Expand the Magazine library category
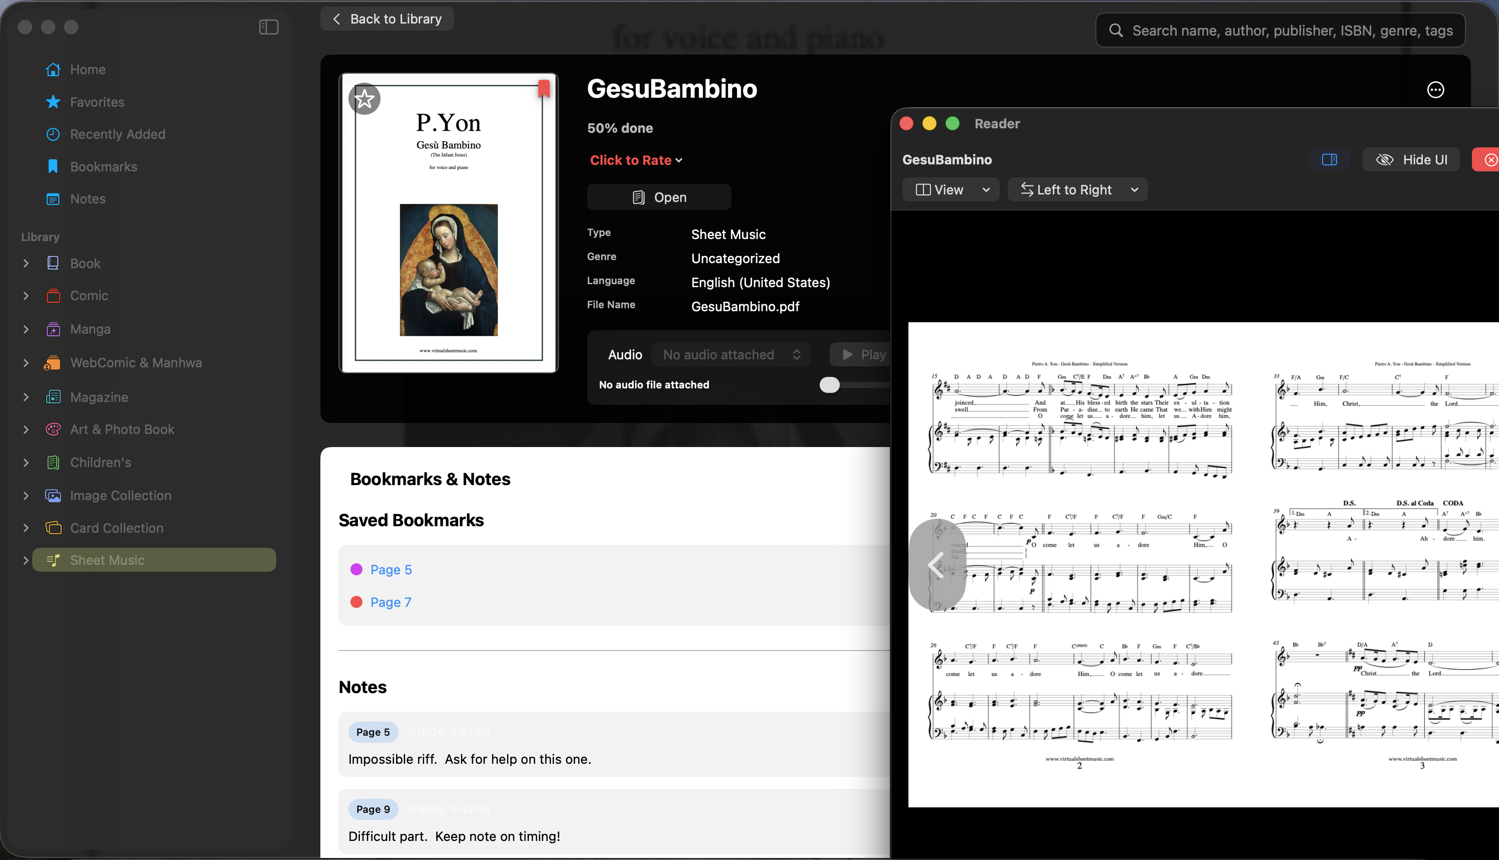The height and width of the screenshot is (860, 1499). [26, 397]
